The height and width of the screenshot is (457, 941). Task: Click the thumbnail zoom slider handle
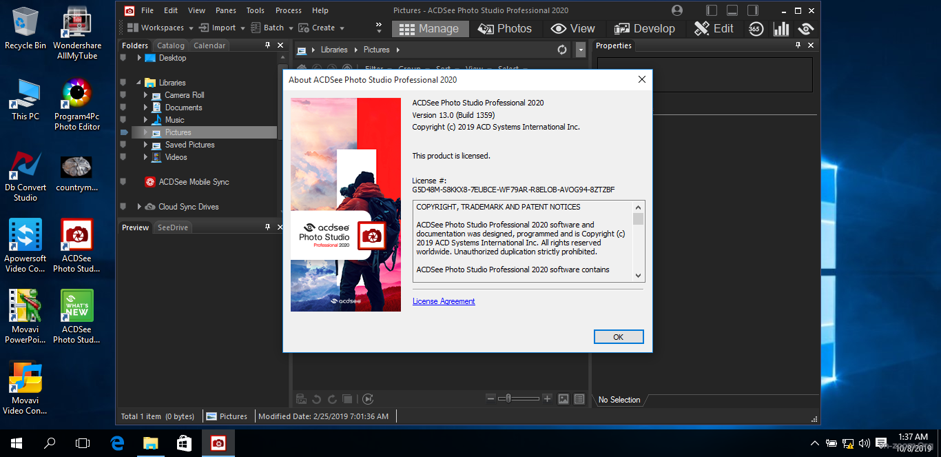tap(508, 398)
